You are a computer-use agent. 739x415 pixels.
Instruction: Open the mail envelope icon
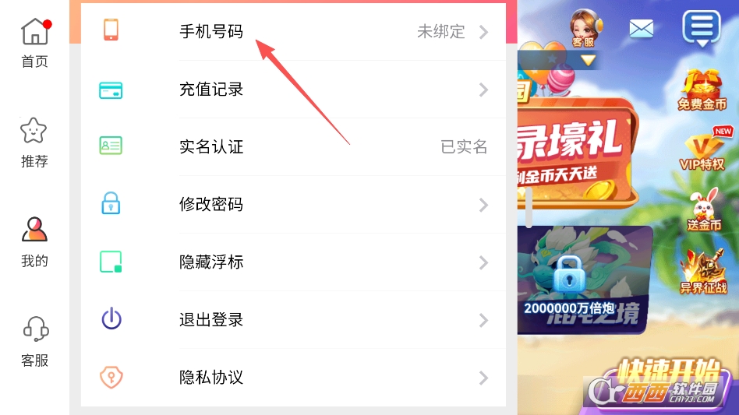coord(642,29)
